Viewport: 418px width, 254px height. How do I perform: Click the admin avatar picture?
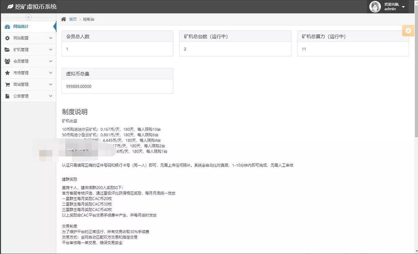pyautogui.click(x=375, y=7)
